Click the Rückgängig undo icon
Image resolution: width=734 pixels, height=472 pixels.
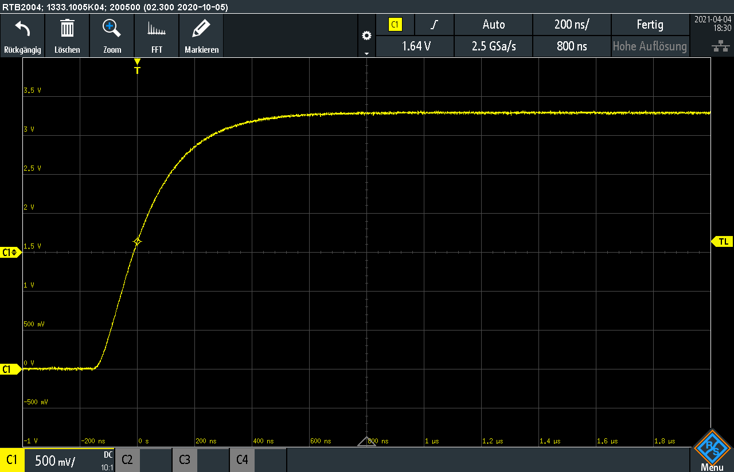22,28
